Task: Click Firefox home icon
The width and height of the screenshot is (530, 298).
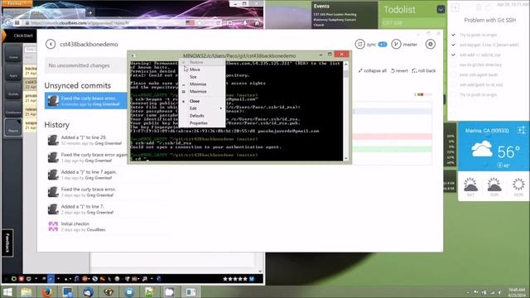Action: pos(257,23)
